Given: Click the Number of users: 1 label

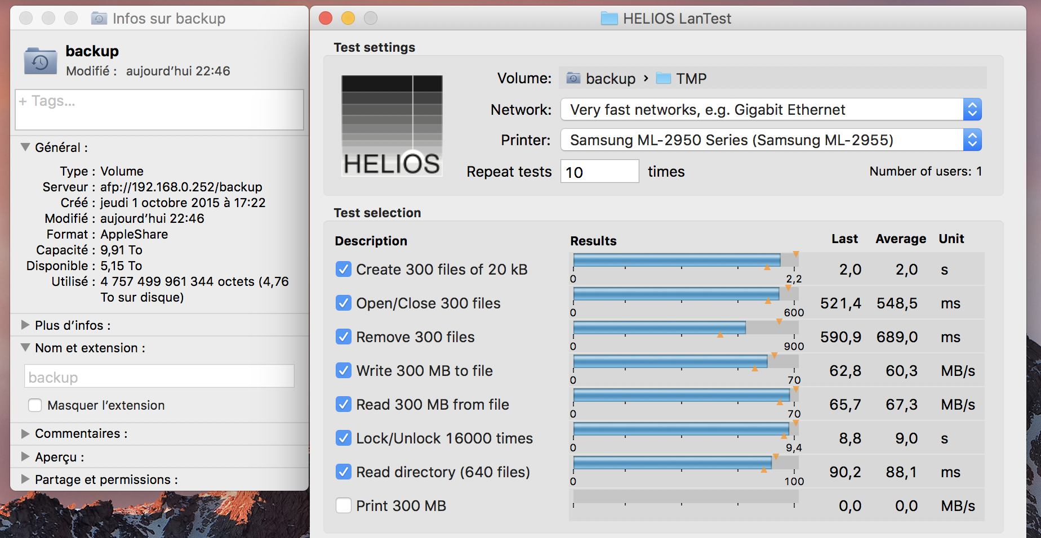Looking at the screenshot, I should 926,171.
